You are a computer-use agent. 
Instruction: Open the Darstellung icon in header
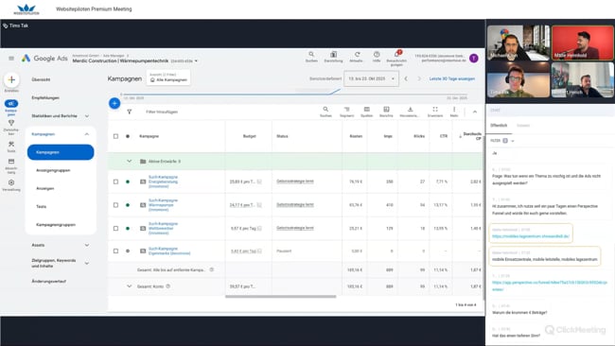333,55
